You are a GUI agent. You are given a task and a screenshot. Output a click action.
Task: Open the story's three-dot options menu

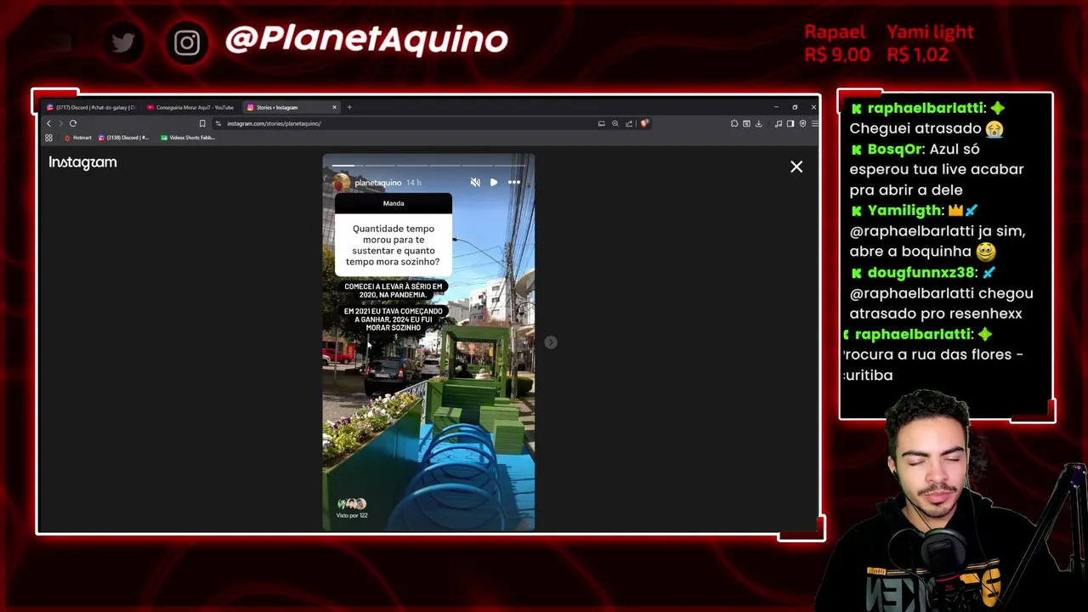pos(514,183)
